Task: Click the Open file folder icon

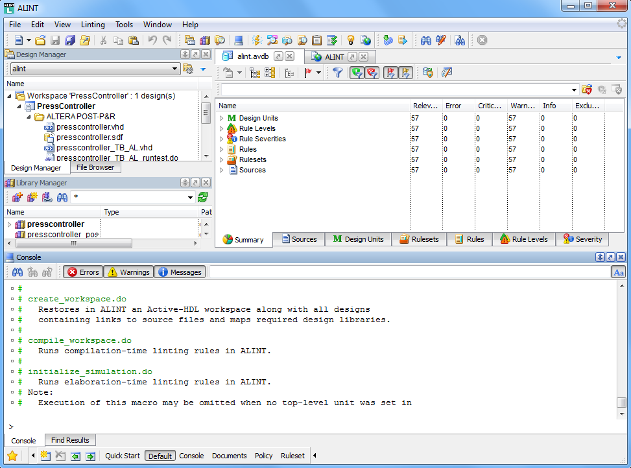Action: (40, 40)
